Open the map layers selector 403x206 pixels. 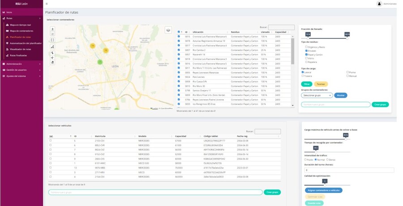168,30
